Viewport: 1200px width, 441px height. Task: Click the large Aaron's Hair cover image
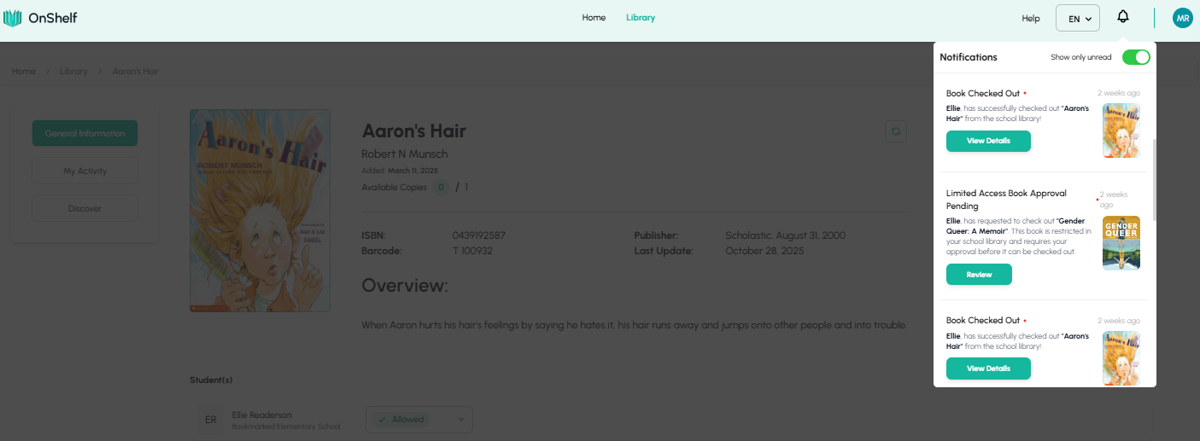point(260,210)
